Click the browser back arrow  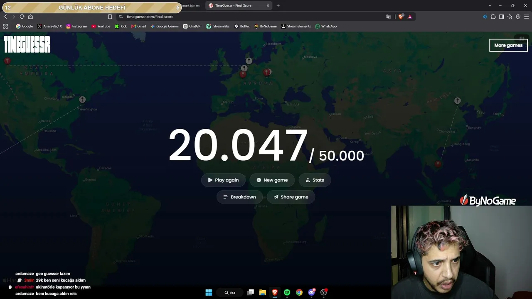tap(5, 17)
